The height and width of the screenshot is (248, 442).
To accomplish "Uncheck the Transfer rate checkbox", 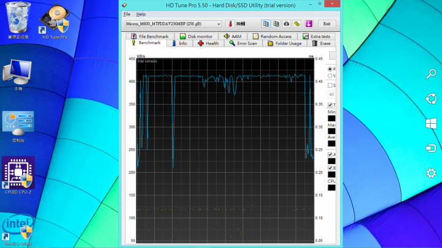I will click(x=330, y=105).
